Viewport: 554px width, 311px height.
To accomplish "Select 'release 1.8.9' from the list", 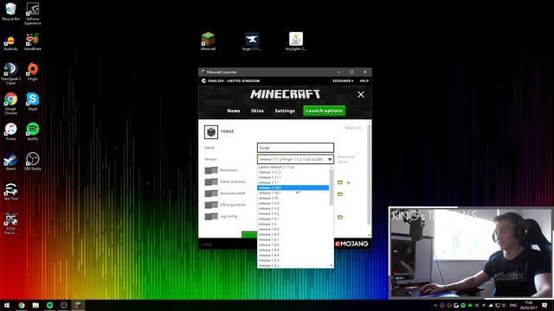I will click(x=293, y=229).
